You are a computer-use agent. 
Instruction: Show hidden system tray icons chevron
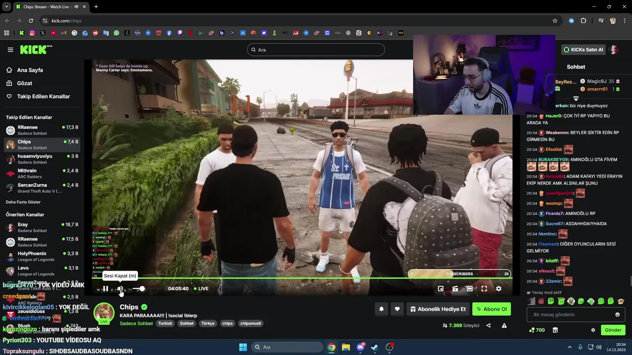[569, 347]
